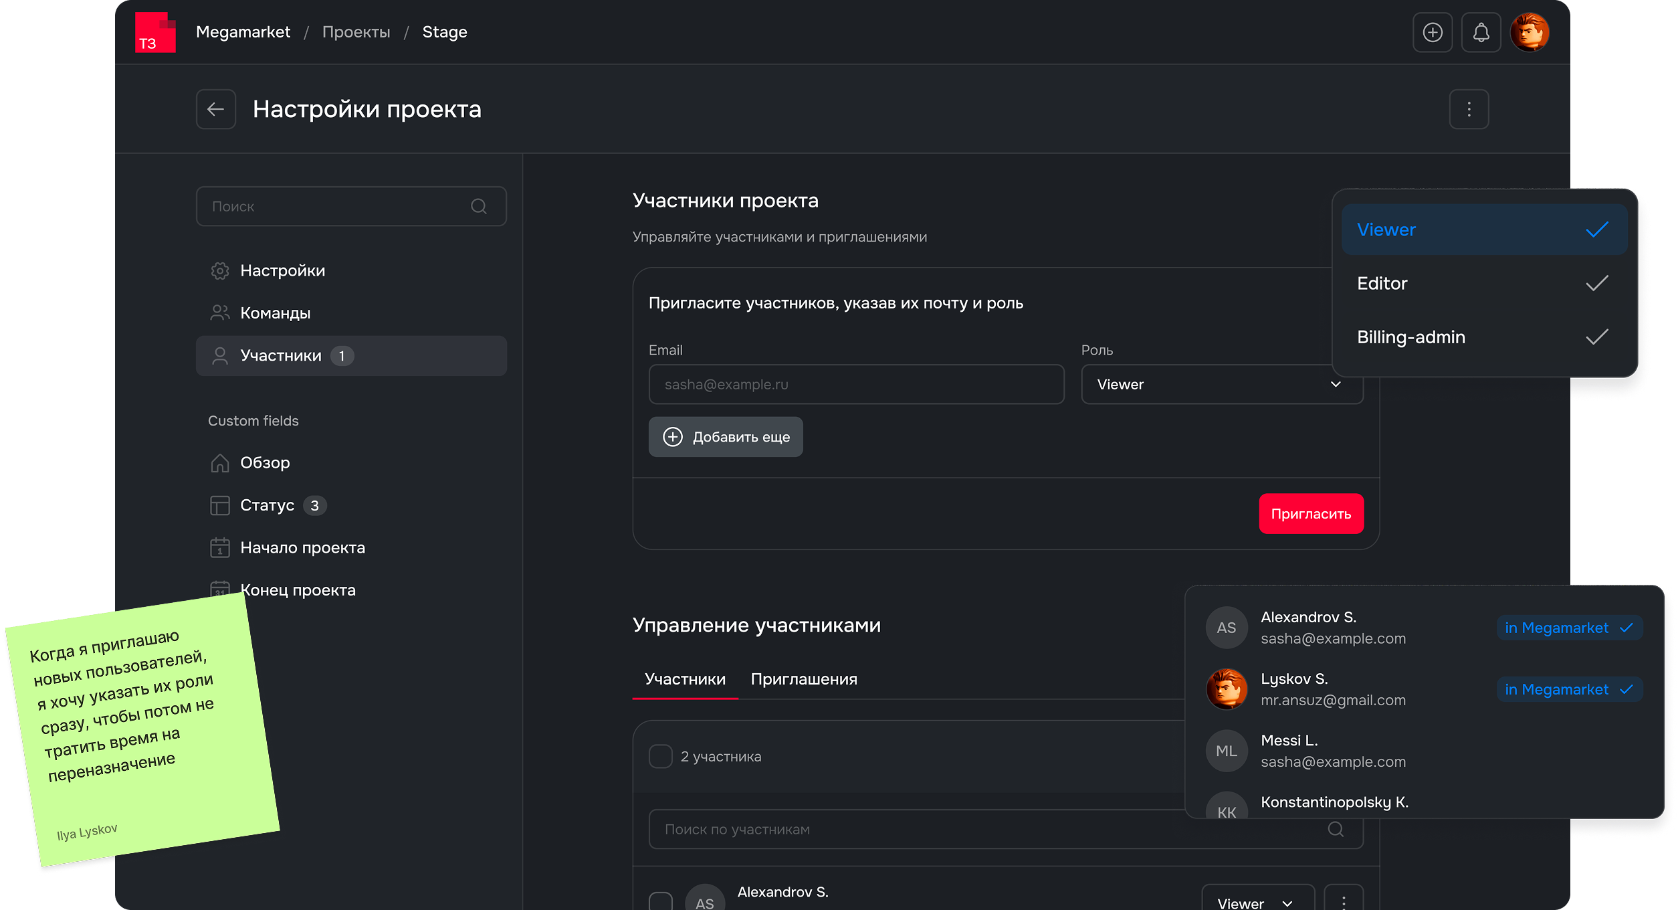Click the plus create icon in header
1678x910 pixels.
click(x=1432, y=32)
